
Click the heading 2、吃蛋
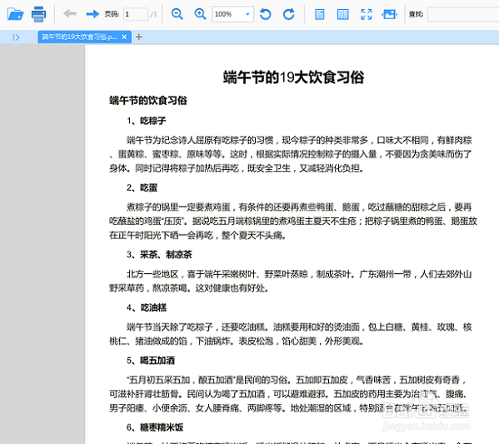(x=142, y=187)
